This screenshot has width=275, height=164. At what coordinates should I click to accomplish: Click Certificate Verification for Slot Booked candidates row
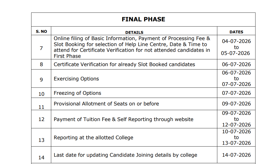coord(143,65)
